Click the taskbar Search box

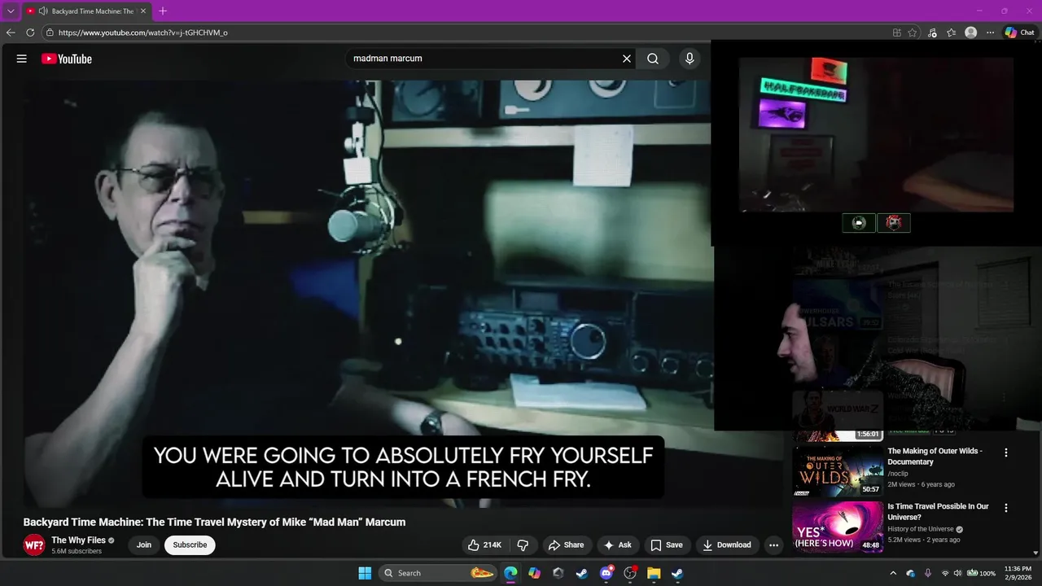click(440, 573)
